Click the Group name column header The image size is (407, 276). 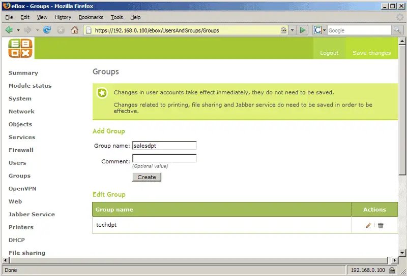click(x=222, y=210)
